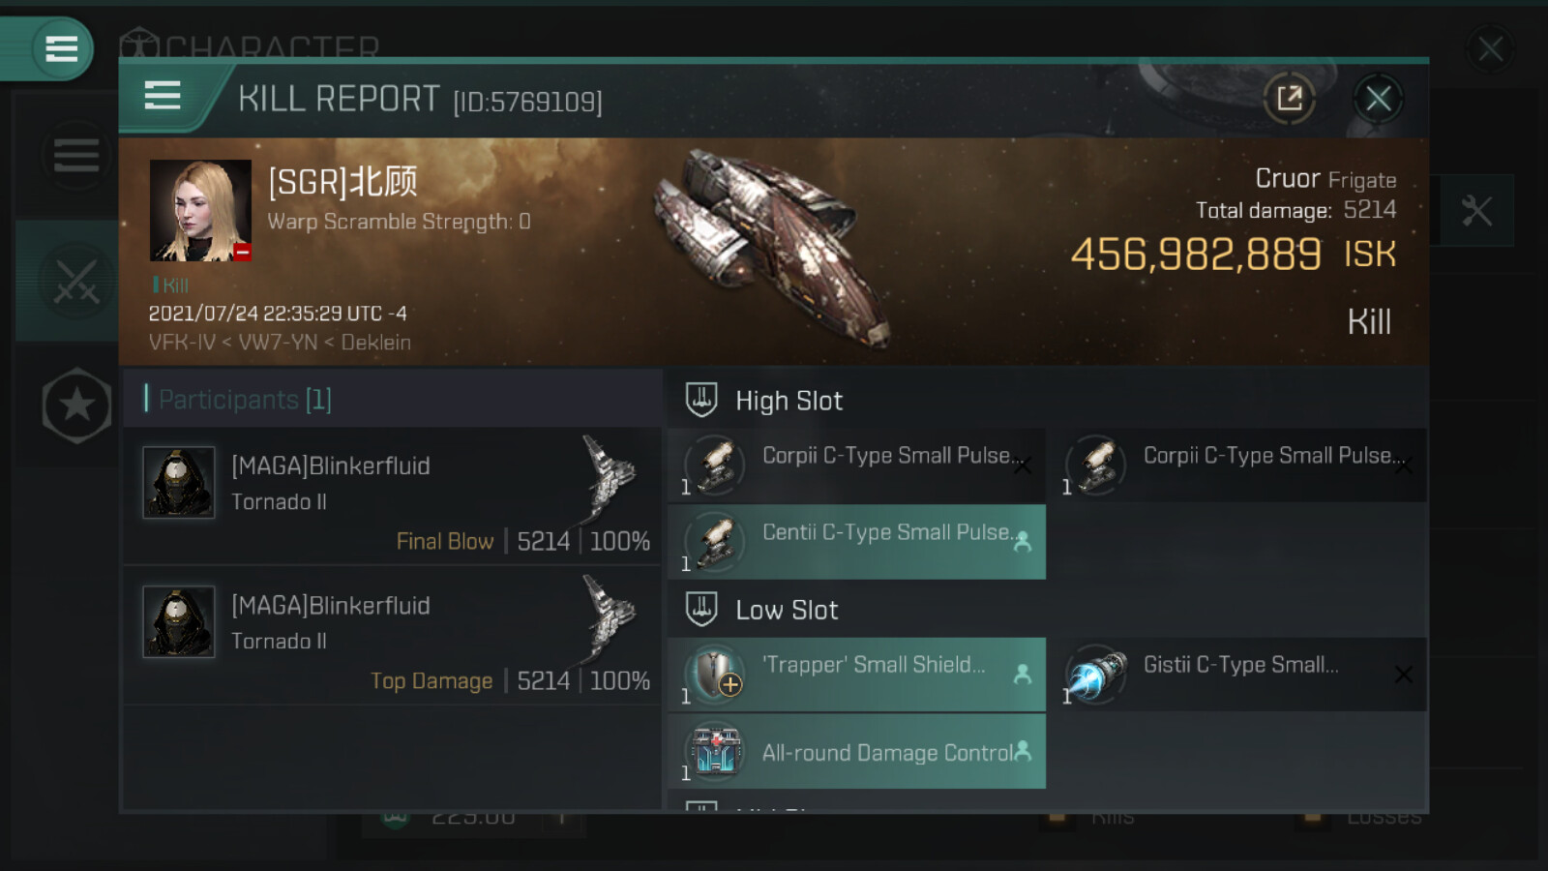
Task: Click the star hexagon sidebar icon
Action: [76, 405]
